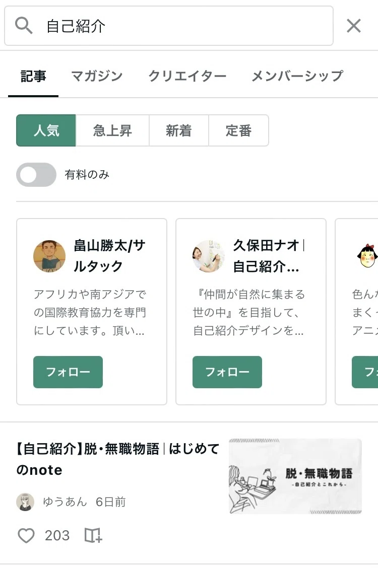The width and height of the screenshot is (378, 571).
Task: Open the third creator's doll-face avatar
Action: pos(367,256)
